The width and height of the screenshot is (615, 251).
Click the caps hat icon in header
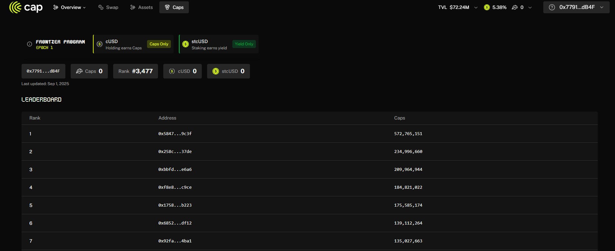click(515, 7)
